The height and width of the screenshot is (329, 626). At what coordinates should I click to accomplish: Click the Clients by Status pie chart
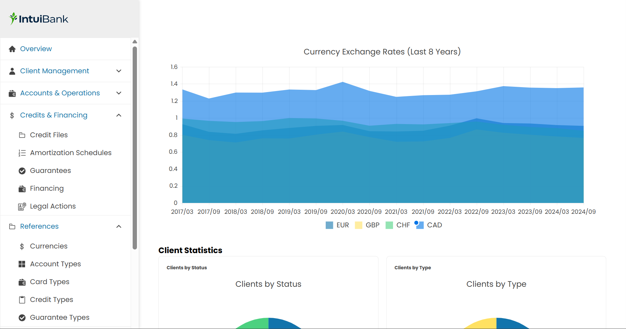coord(269,323)
